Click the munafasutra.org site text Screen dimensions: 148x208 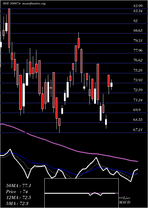point(34,4)
